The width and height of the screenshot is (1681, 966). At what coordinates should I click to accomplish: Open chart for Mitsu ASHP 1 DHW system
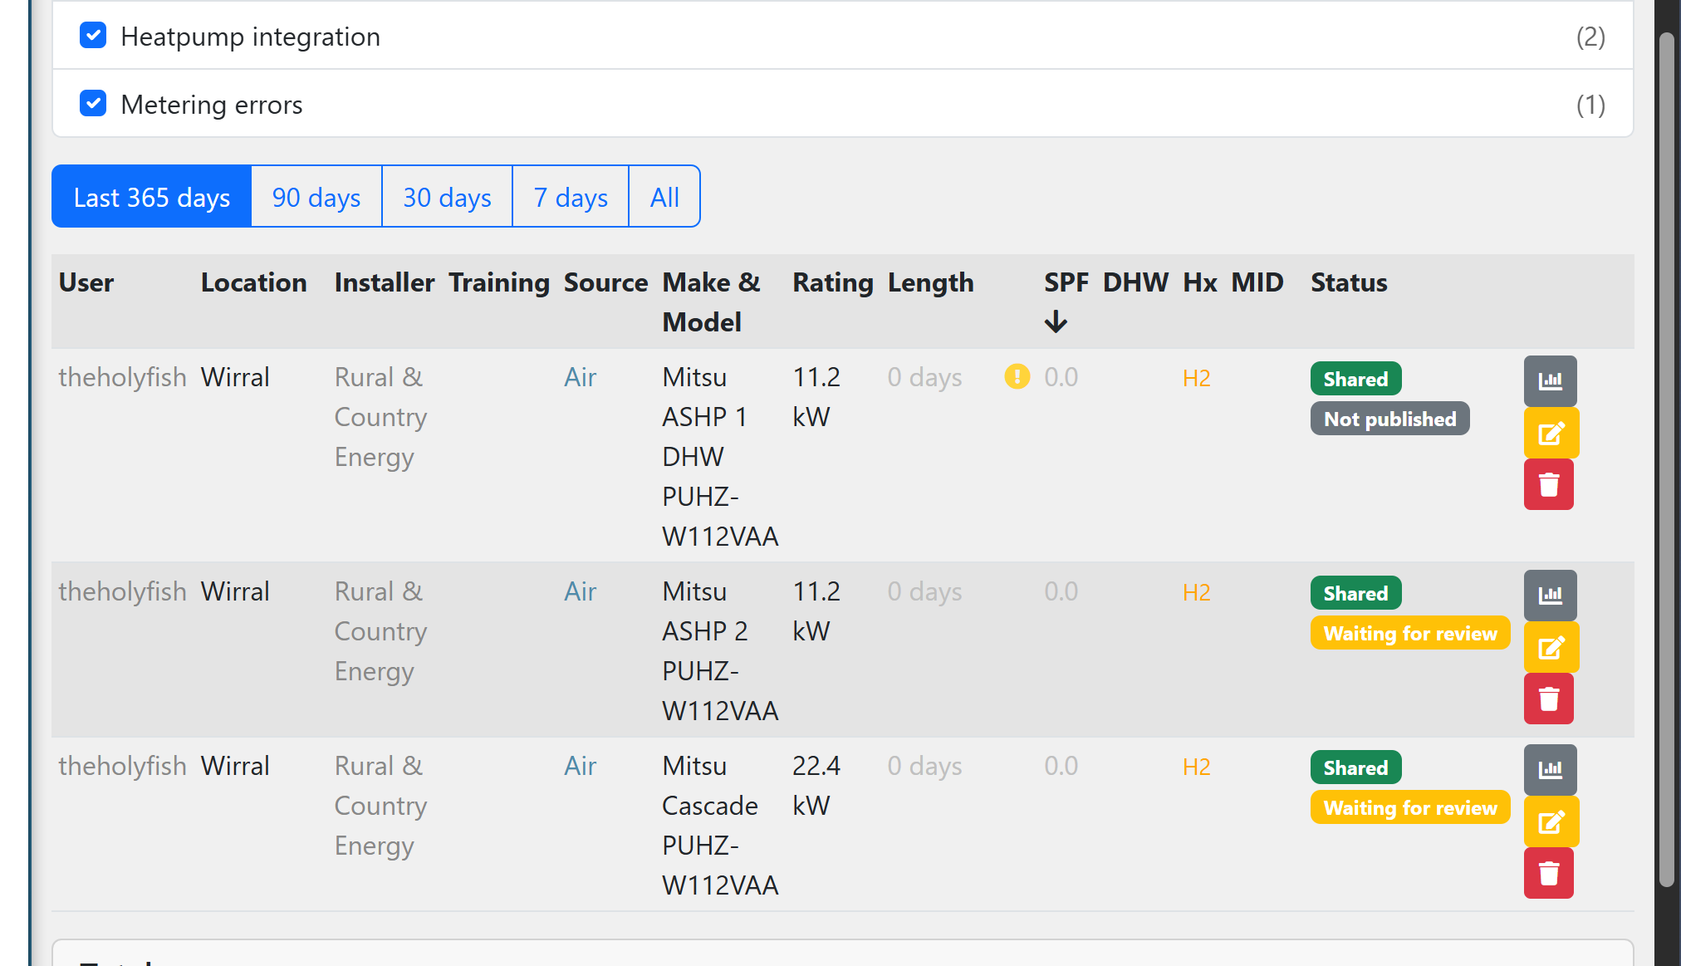coord(1550,381)
